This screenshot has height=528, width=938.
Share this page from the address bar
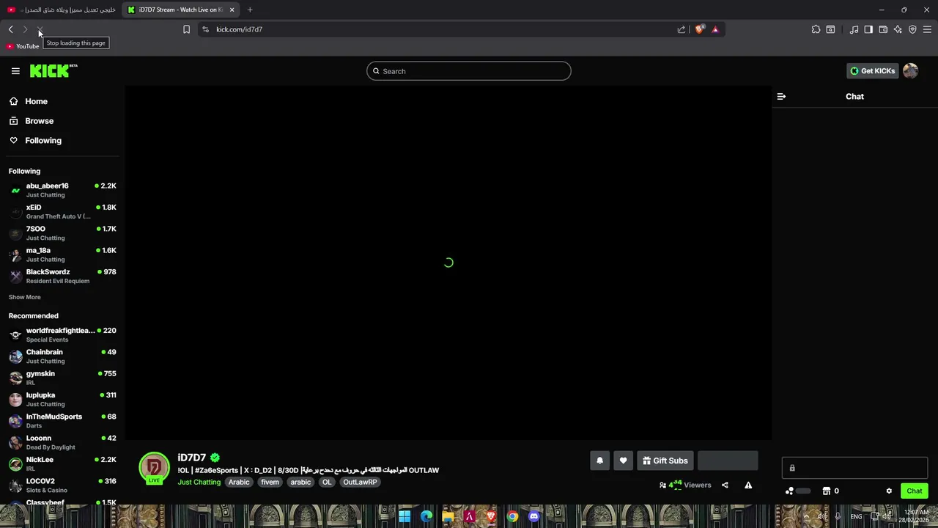click(x=682, y=29)
